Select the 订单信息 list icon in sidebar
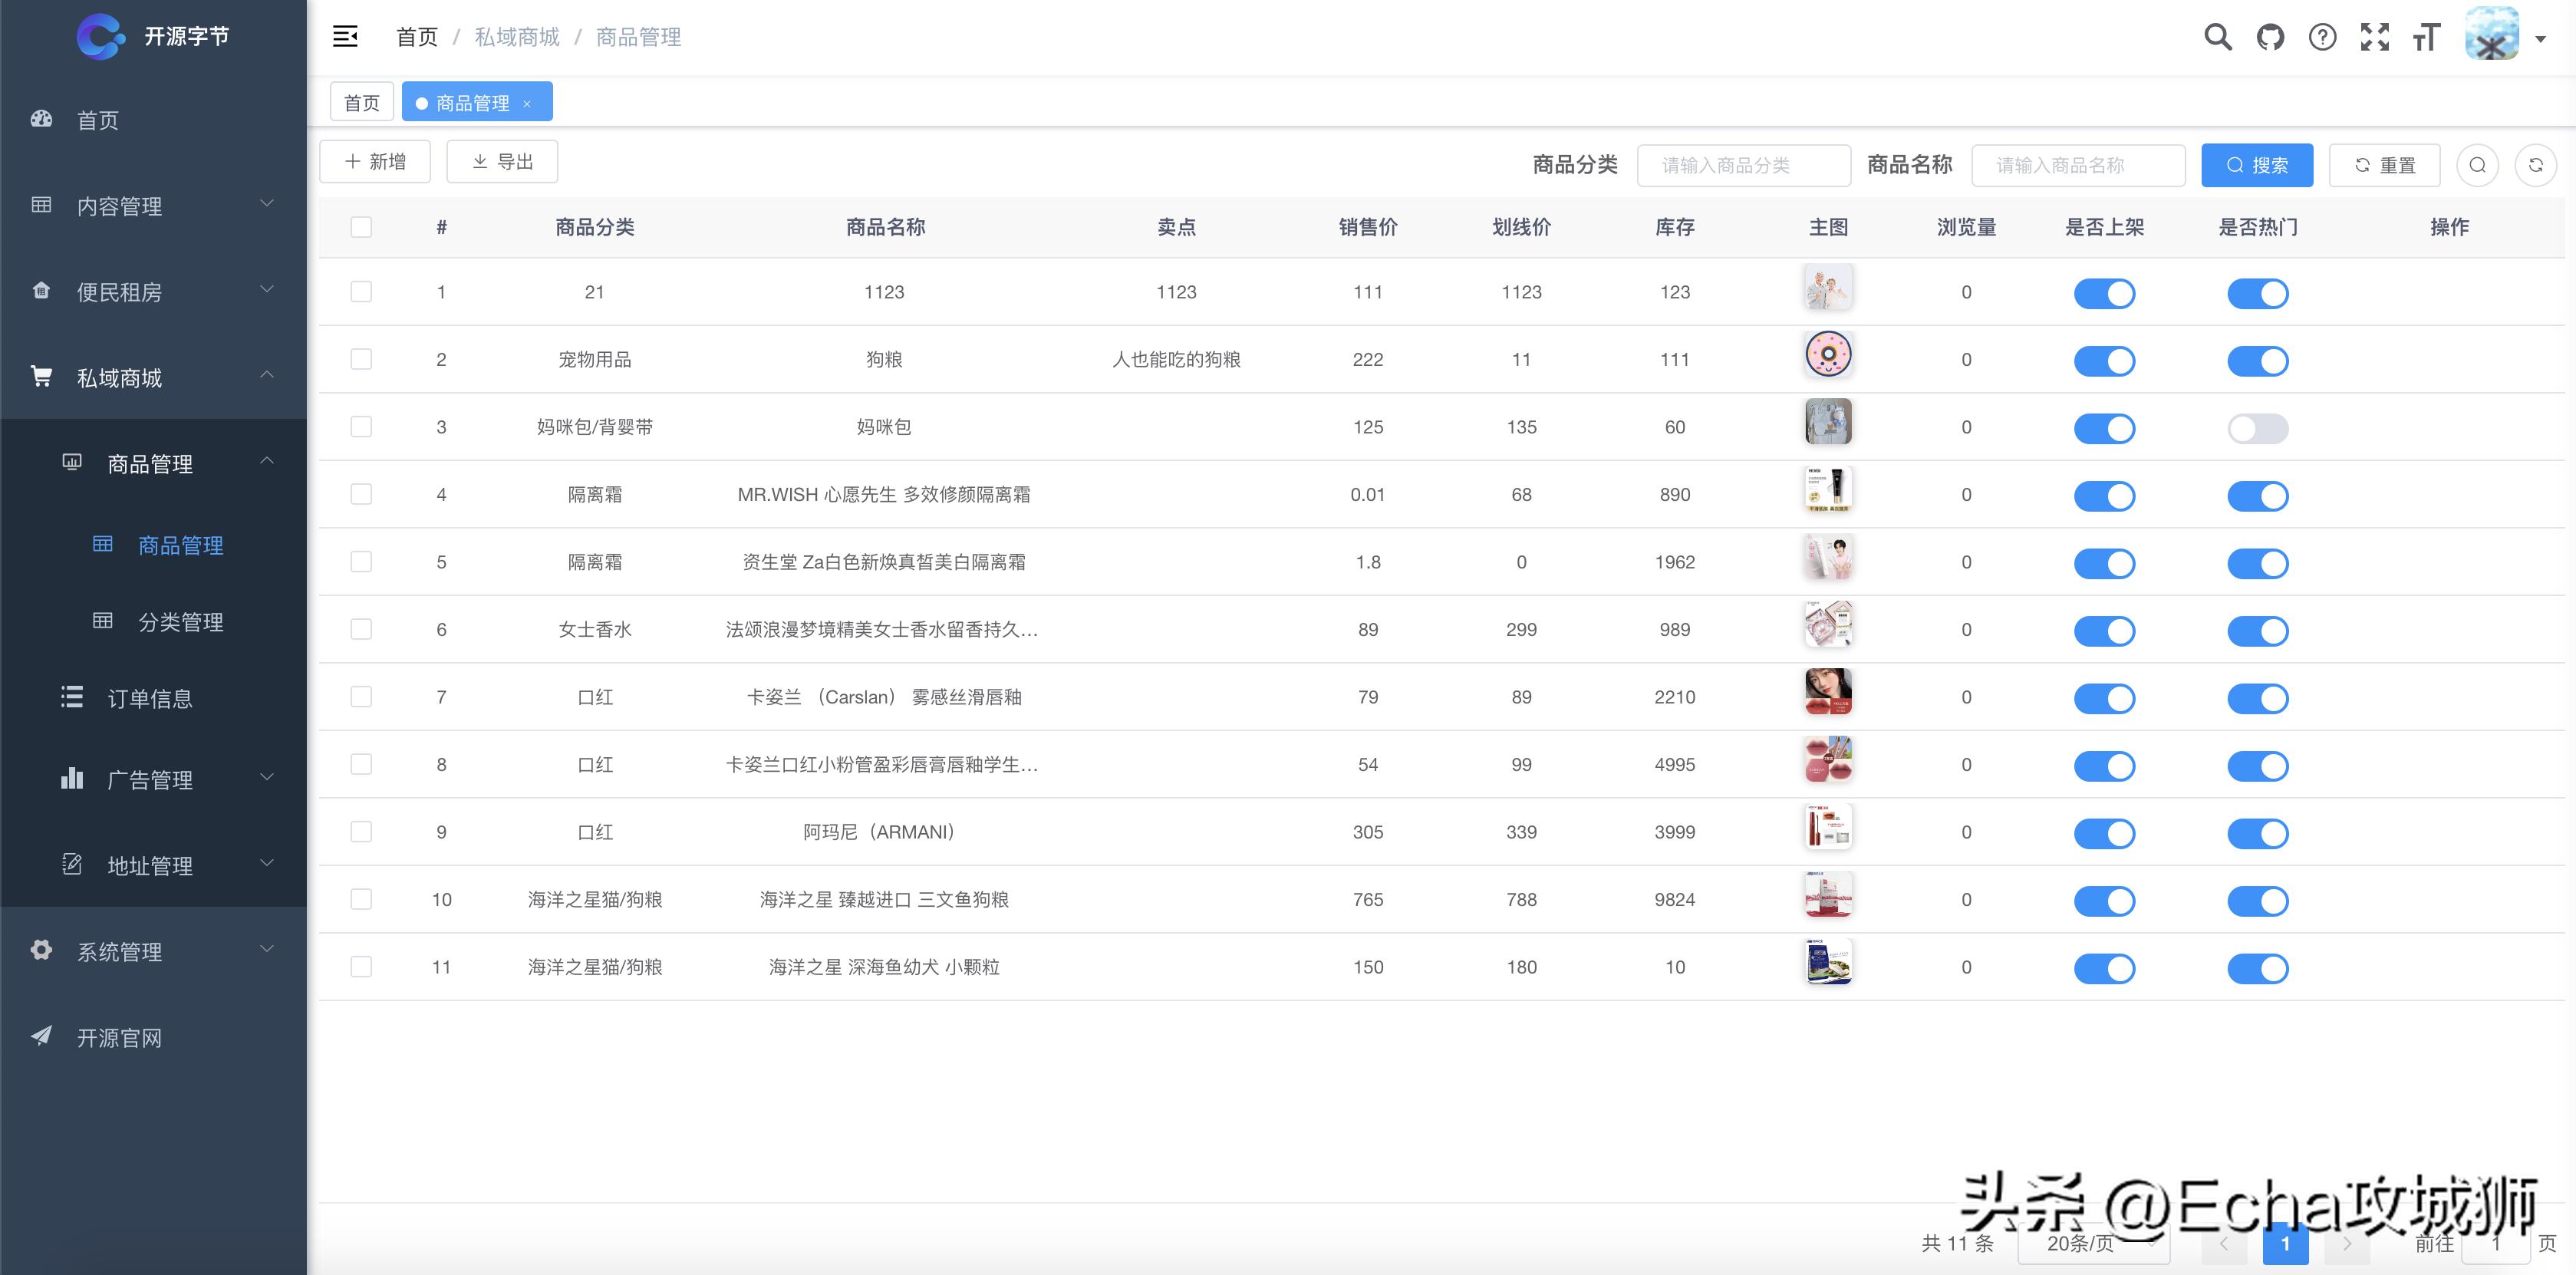This screenshot has width=2576, height=1275. pyautogui.click(x=72, y=698)
